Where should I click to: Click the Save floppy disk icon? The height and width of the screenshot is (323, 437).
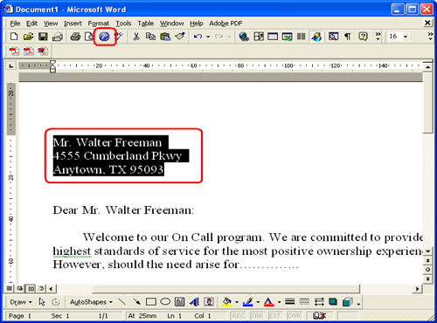[x=43, y=37]
